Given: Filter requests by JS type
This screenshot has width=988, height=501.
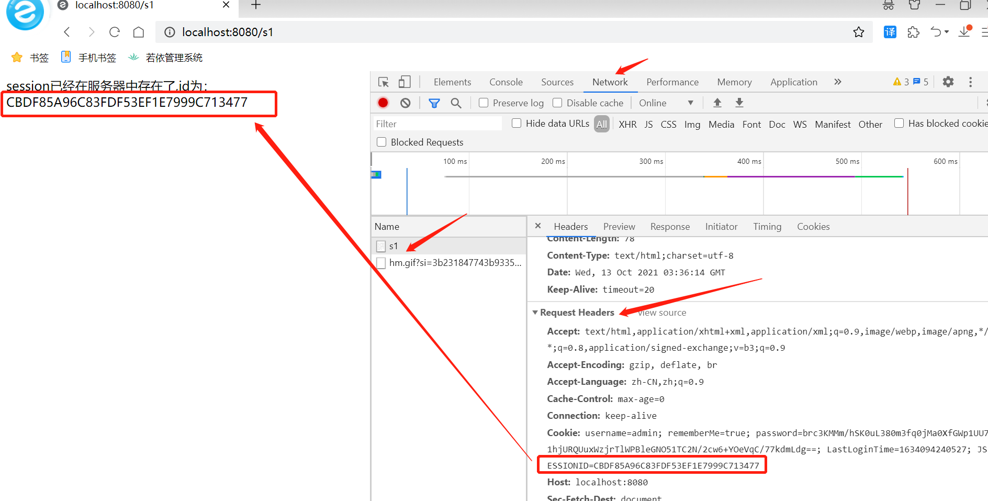Looking at the screenshot, I should (x=648, y=124).
